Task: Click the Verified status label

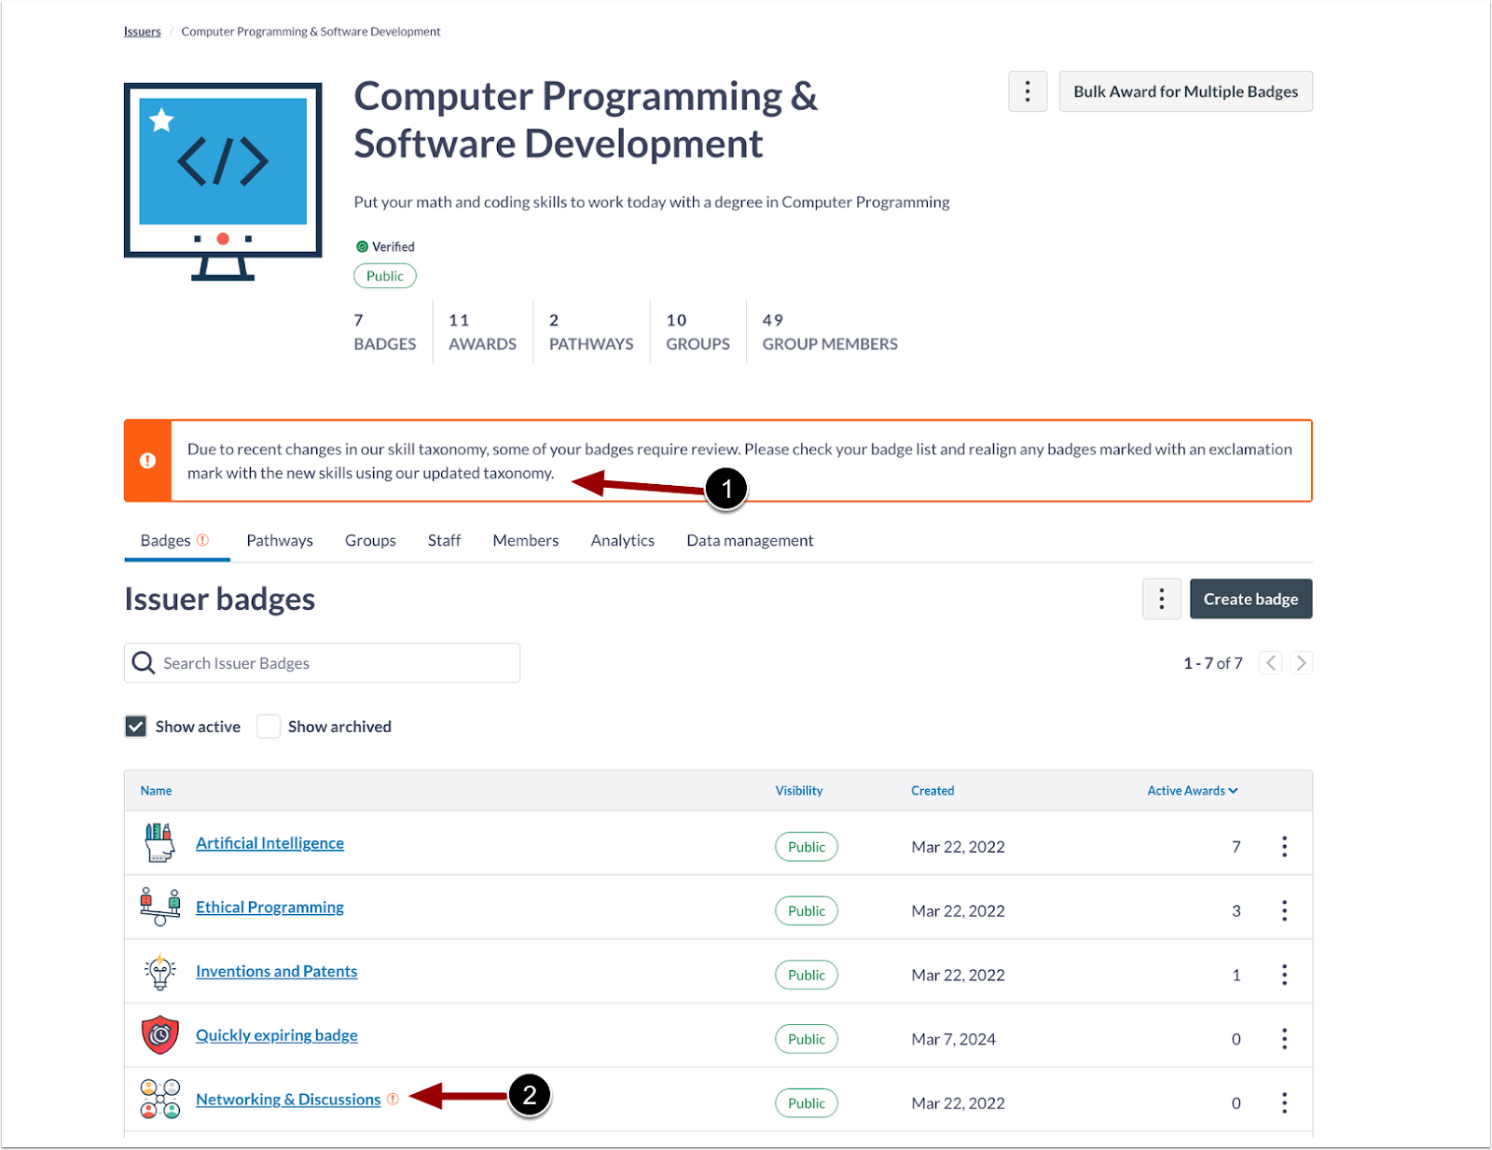Action: (394, 247)
